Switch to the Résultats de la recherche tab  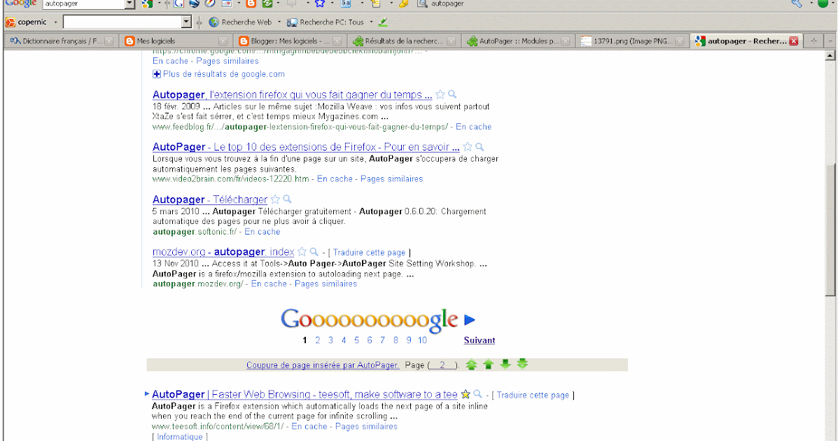tap(405, 41)
